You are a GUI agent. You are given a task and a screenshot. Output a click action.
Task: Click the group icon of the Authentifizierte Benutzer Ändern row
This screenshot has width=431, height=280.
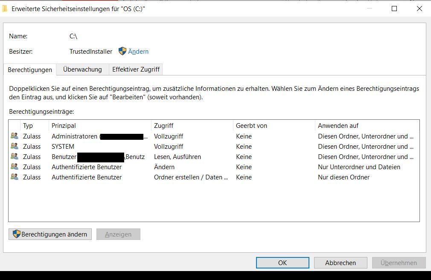point(14,167)
